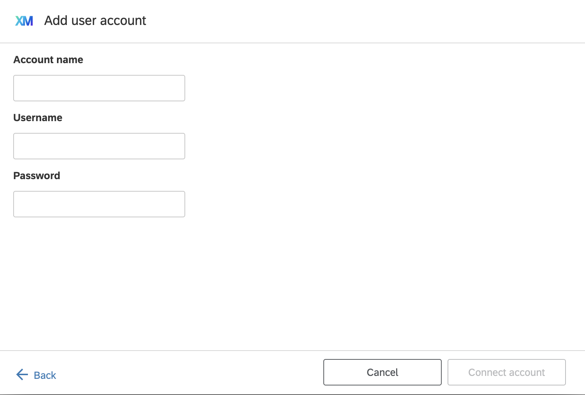Select the Password input field
Screen dimensions: 585x395
click(x=99, y=204)
